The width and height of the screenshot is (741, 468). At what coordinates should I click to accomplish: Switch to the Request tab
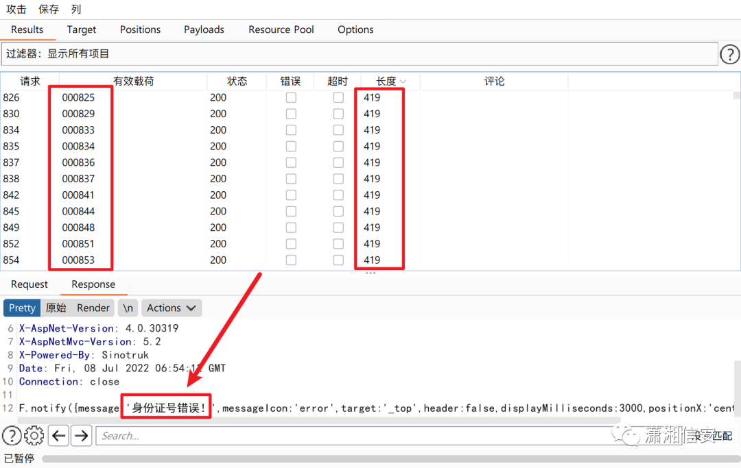click(x=30, y=284)
